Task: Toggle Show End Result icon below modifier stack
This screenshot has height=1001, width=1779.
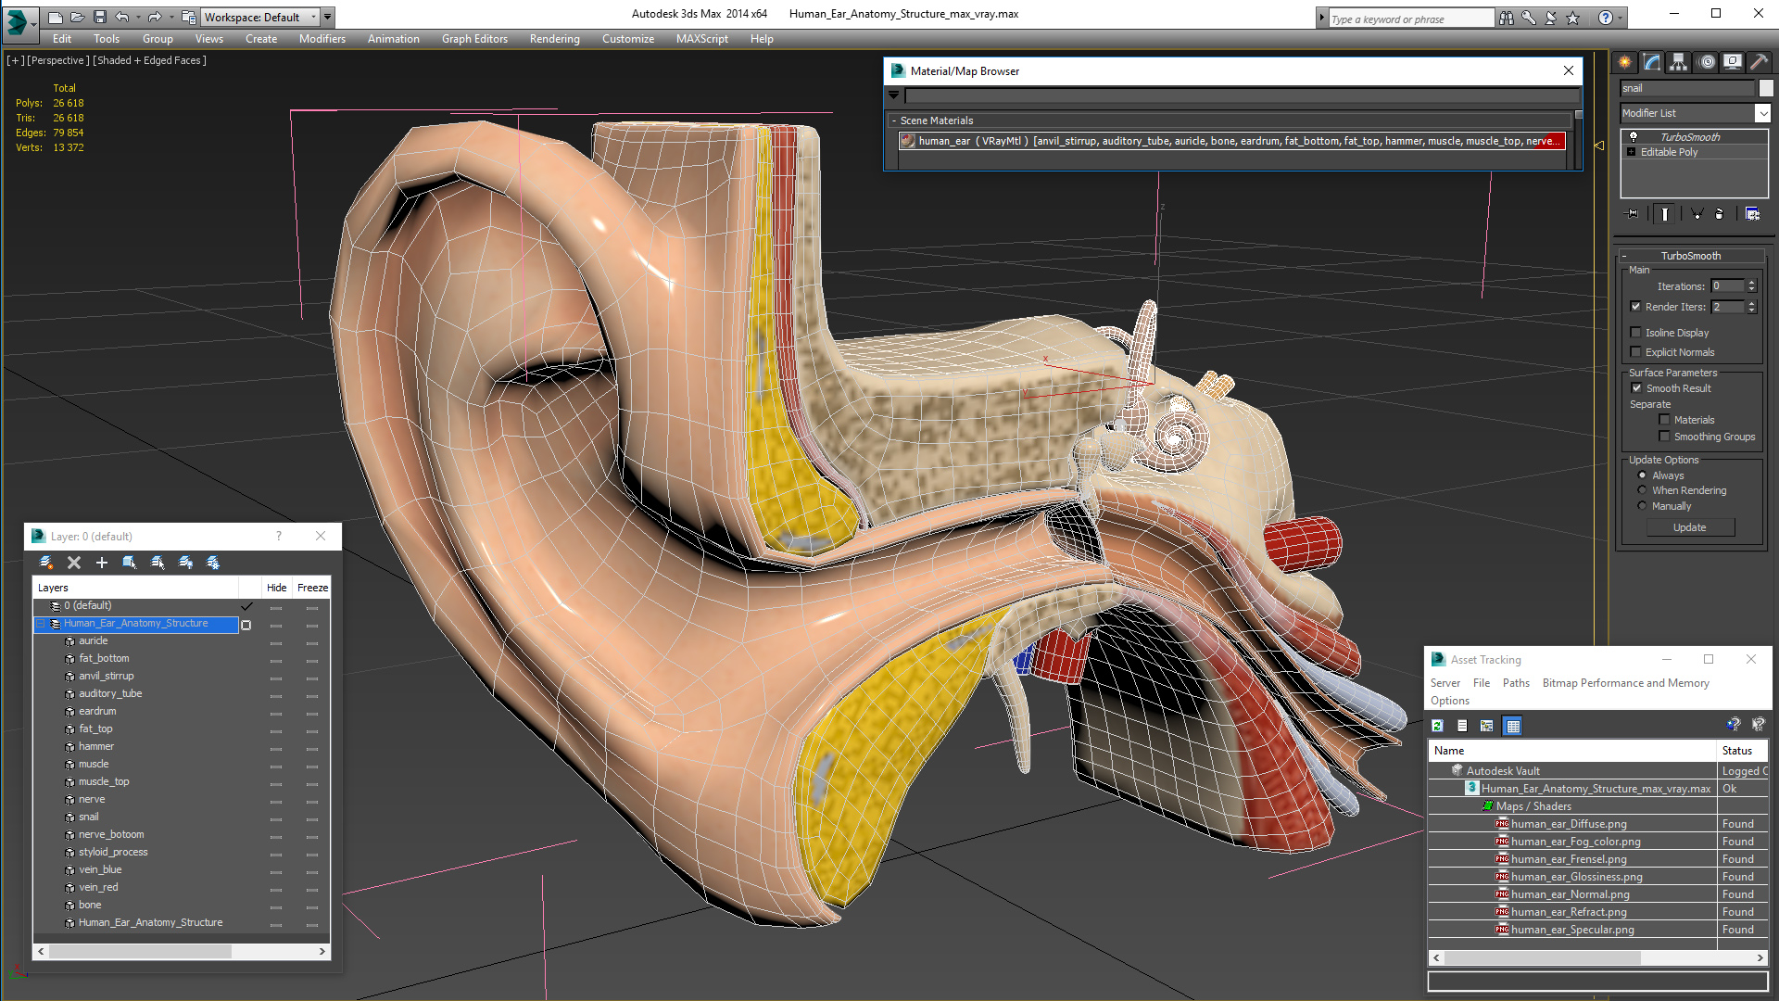Action: pyautogui.click(x=1665, y=214)
